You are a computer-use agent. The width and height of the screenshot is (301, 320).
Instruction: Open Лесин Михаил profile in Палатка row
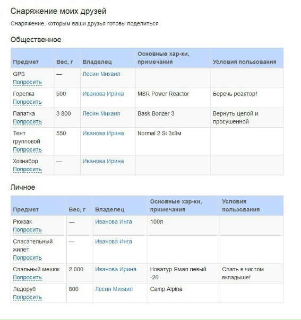click(101, 113)
